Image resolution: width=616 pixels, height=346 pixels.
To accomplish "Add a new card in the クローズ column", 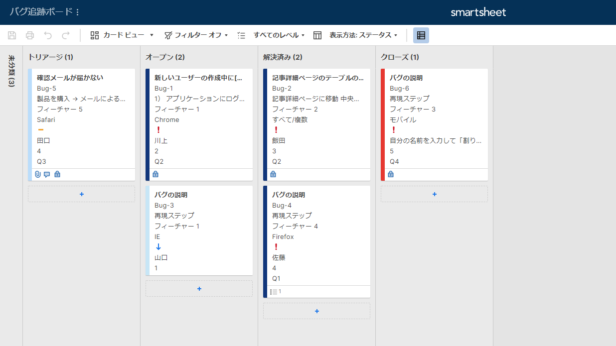I will [x=434, y=194].
